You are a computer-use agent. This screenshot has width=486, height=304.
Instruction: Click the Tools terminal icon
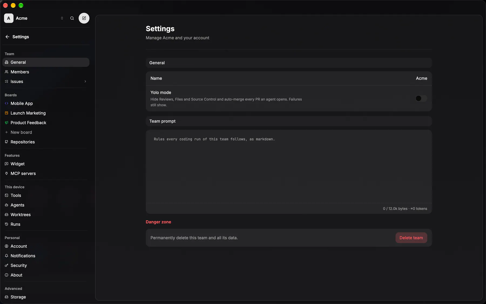(6, 195)
